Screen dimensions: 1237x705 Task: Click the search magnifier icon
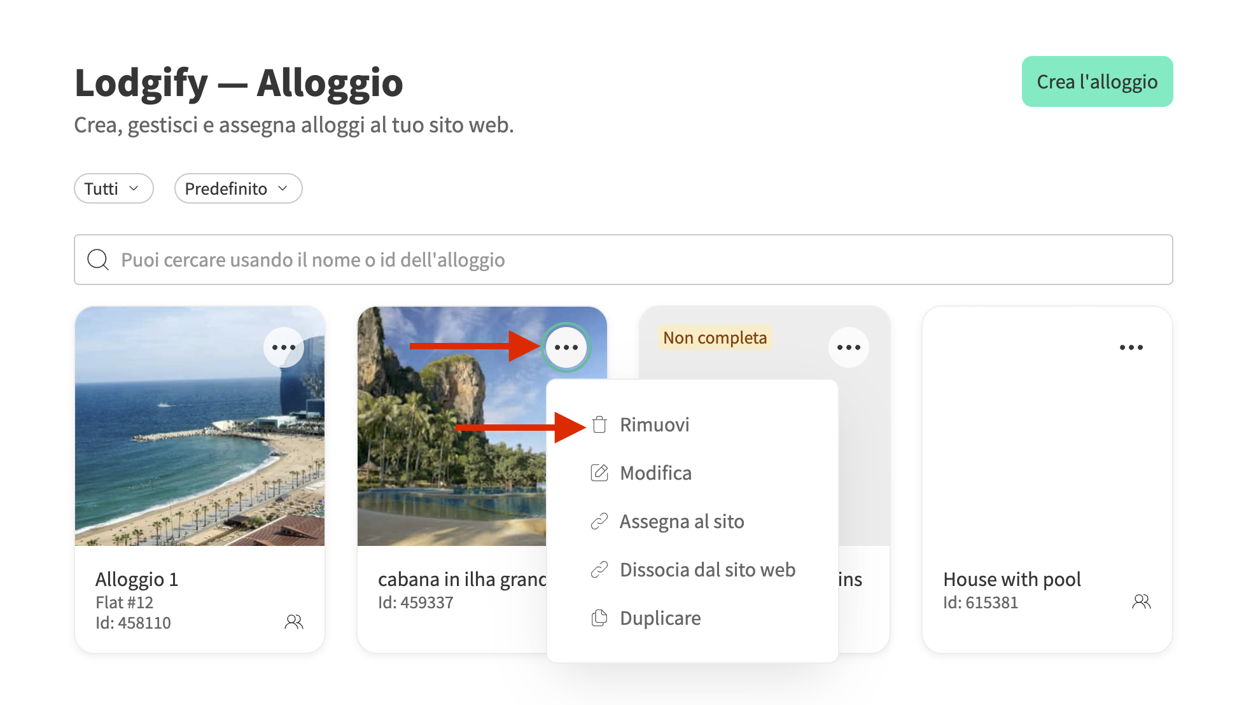pos(98,260)
